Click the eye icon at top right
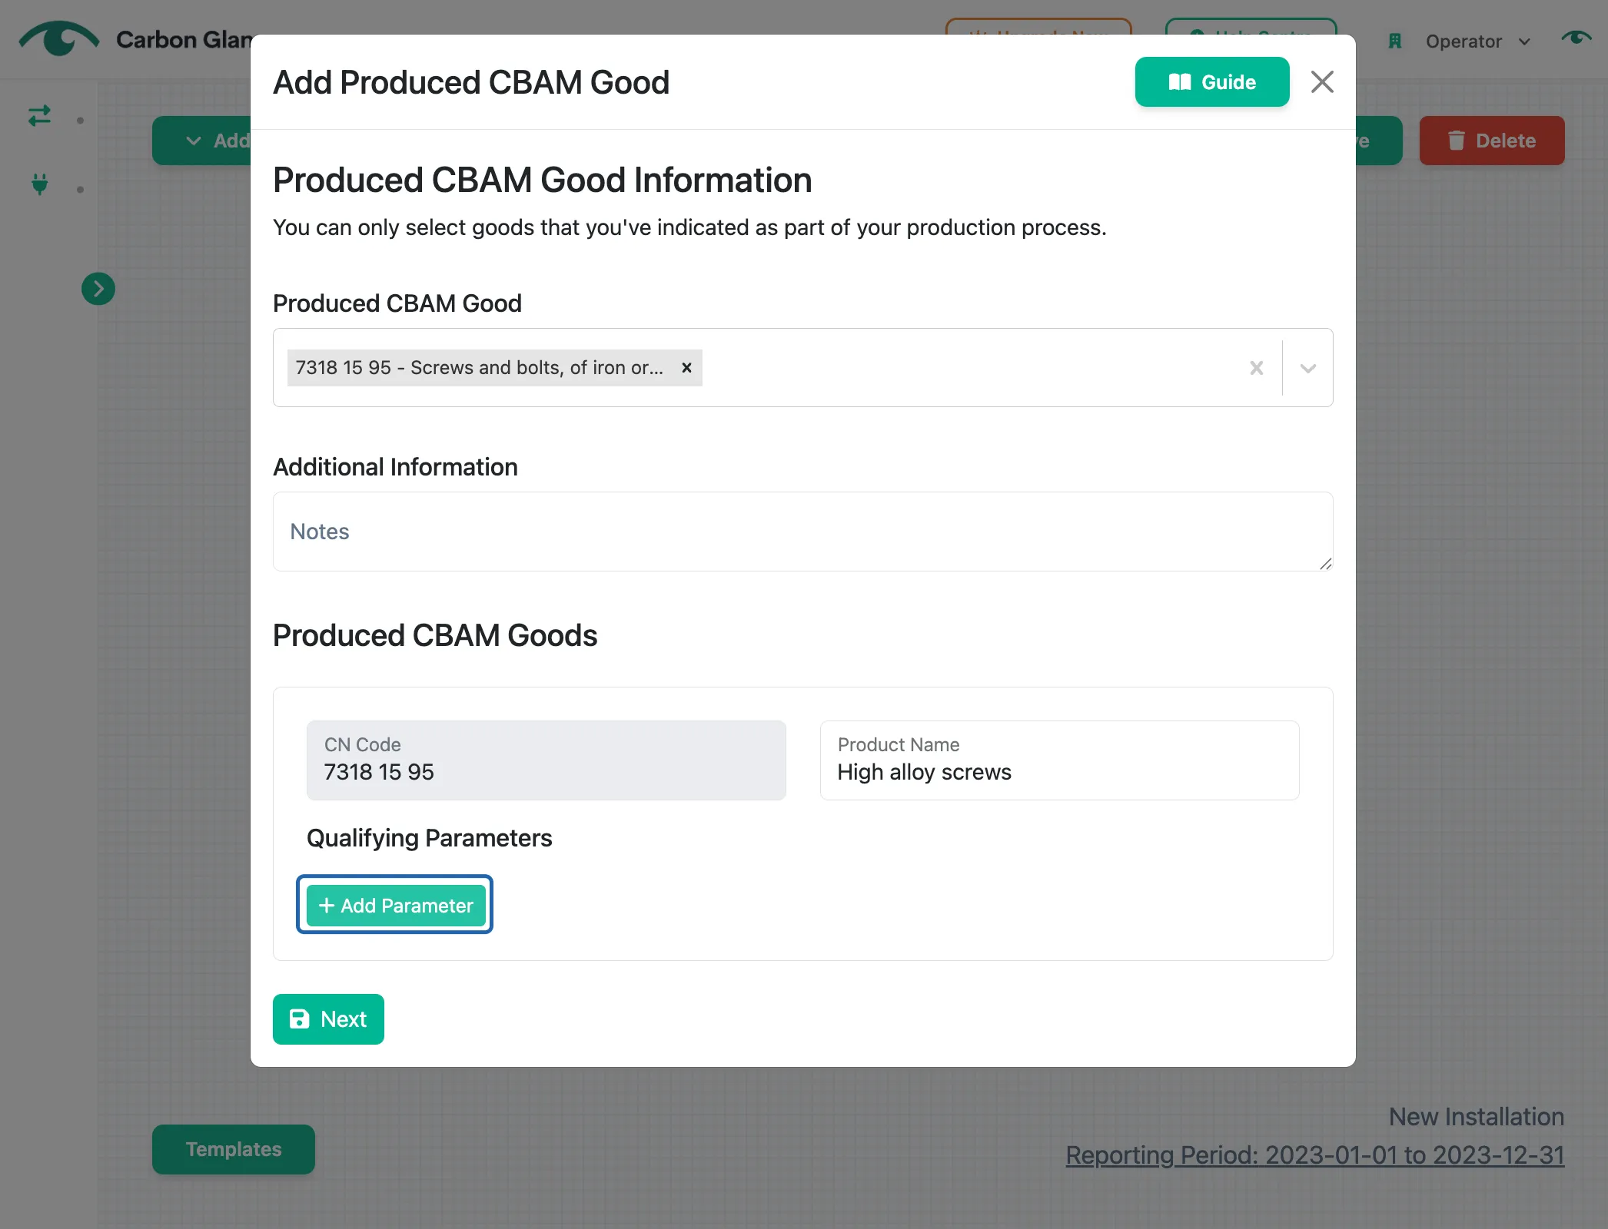Image resolution: width=1608 pixels, height=1229 pixels. click(x=1576, y=38)
